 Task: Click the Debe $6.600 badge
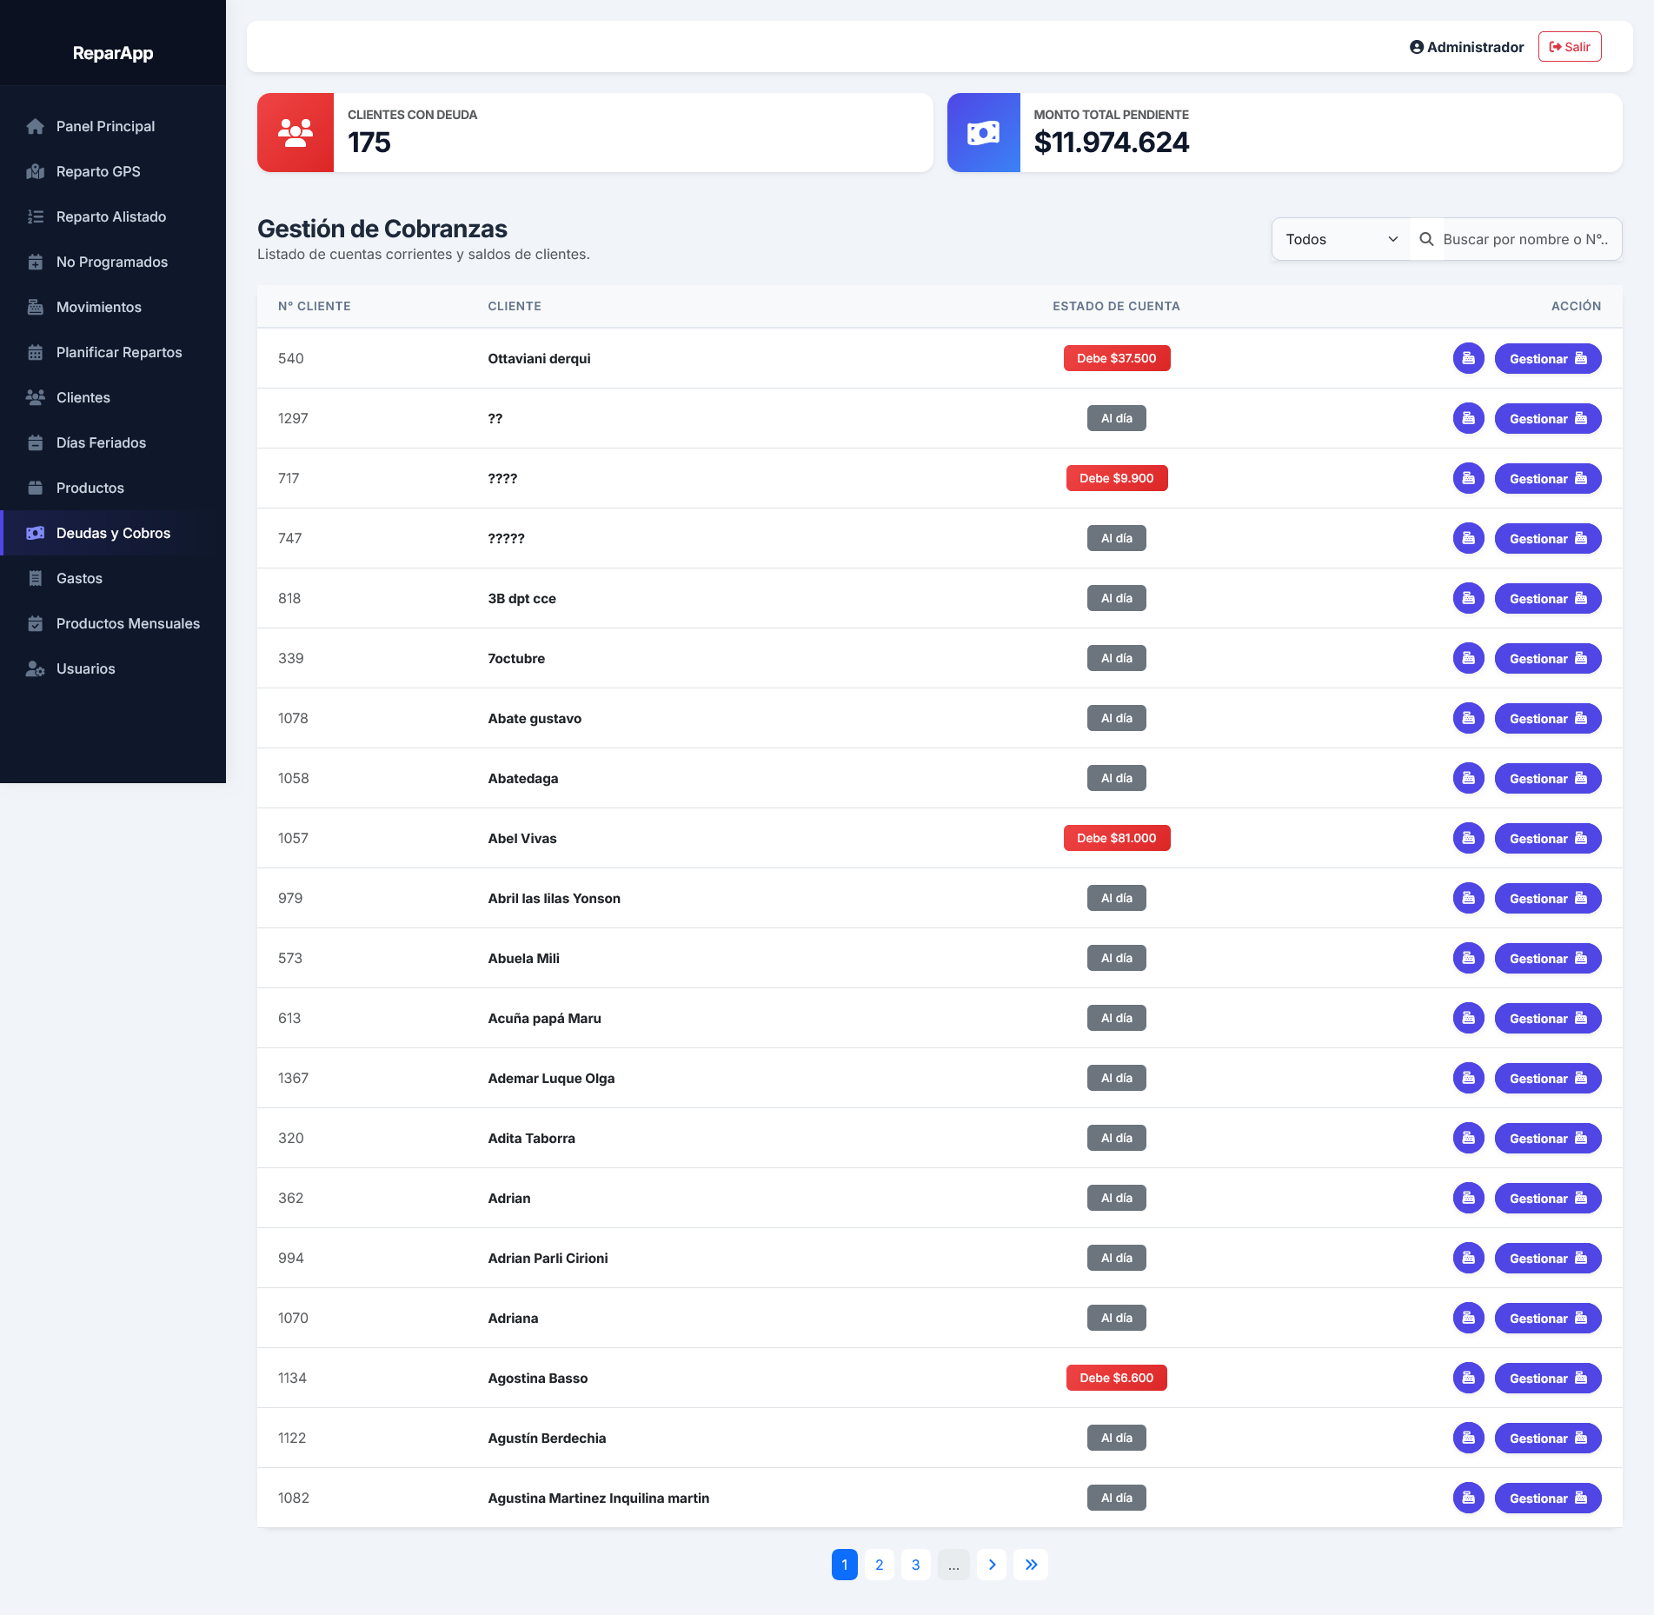tap(1116, 1378)
